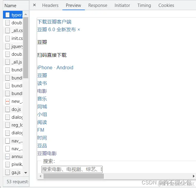Screen dimensions: 196x188
Task: Open the 时间 link
Action: click(x=42, y=138)
